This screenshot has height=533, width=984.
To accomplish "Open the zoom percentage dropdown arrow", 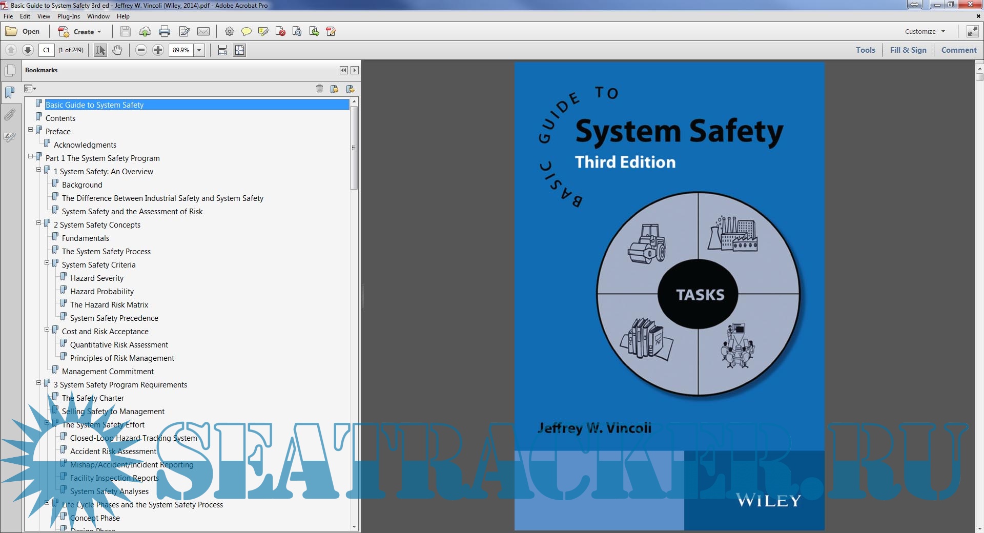I will tap(199, 50).
